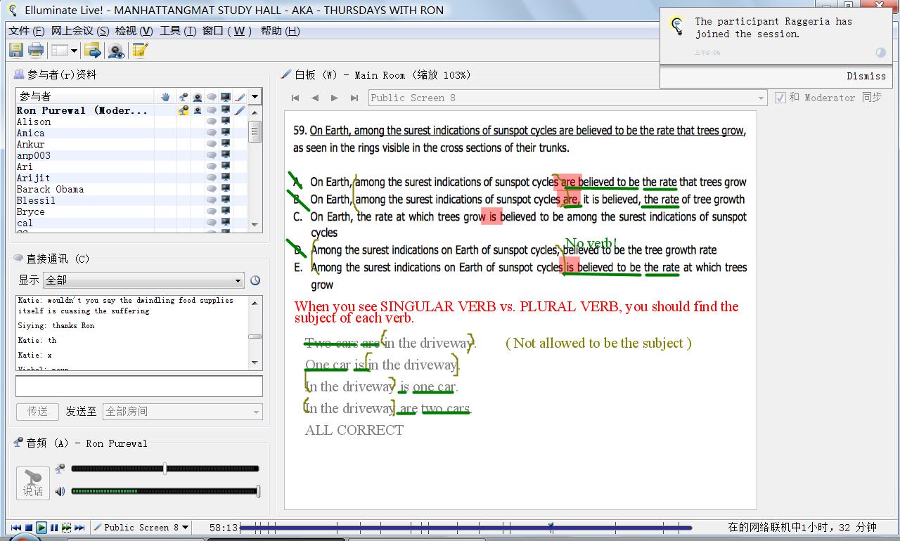Image resolution: width=900 pixels, height=541 pixels.
Task: Open the 检视 (V) menu
Action: [x=134, y=31]
